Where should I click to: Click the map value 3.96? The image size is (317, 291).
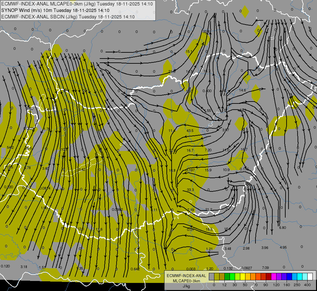(x=265, y=248)
